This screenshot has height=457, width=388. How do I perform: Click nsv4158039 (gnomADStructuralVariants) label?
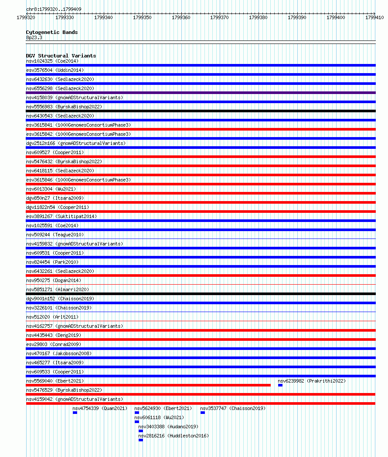tap(75, 97)
